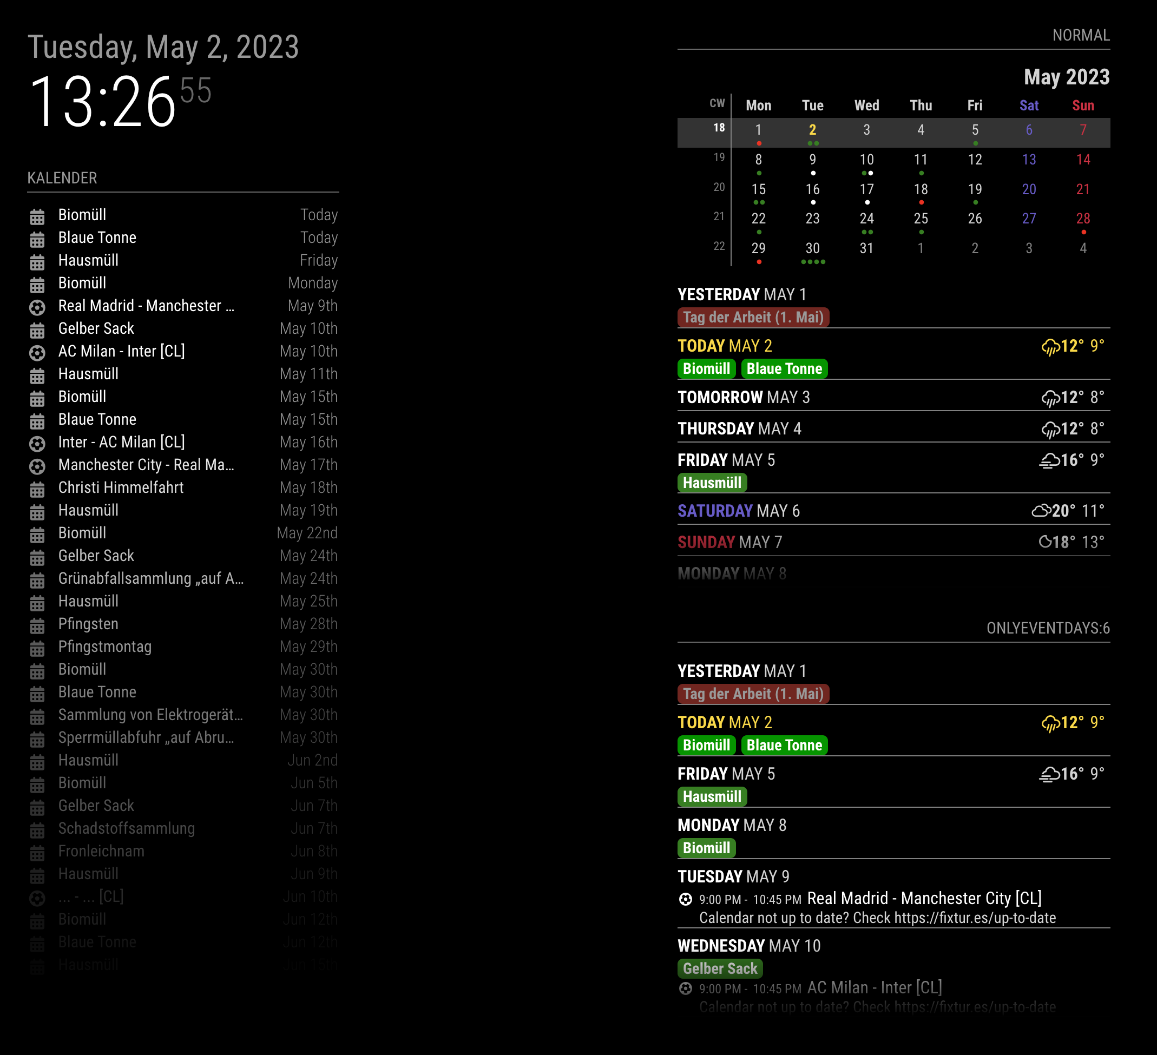Image resolution: width=1157 pixels, height=1055 pixels.
Task: Click the Sat column header
Action: pos(1028,105)
